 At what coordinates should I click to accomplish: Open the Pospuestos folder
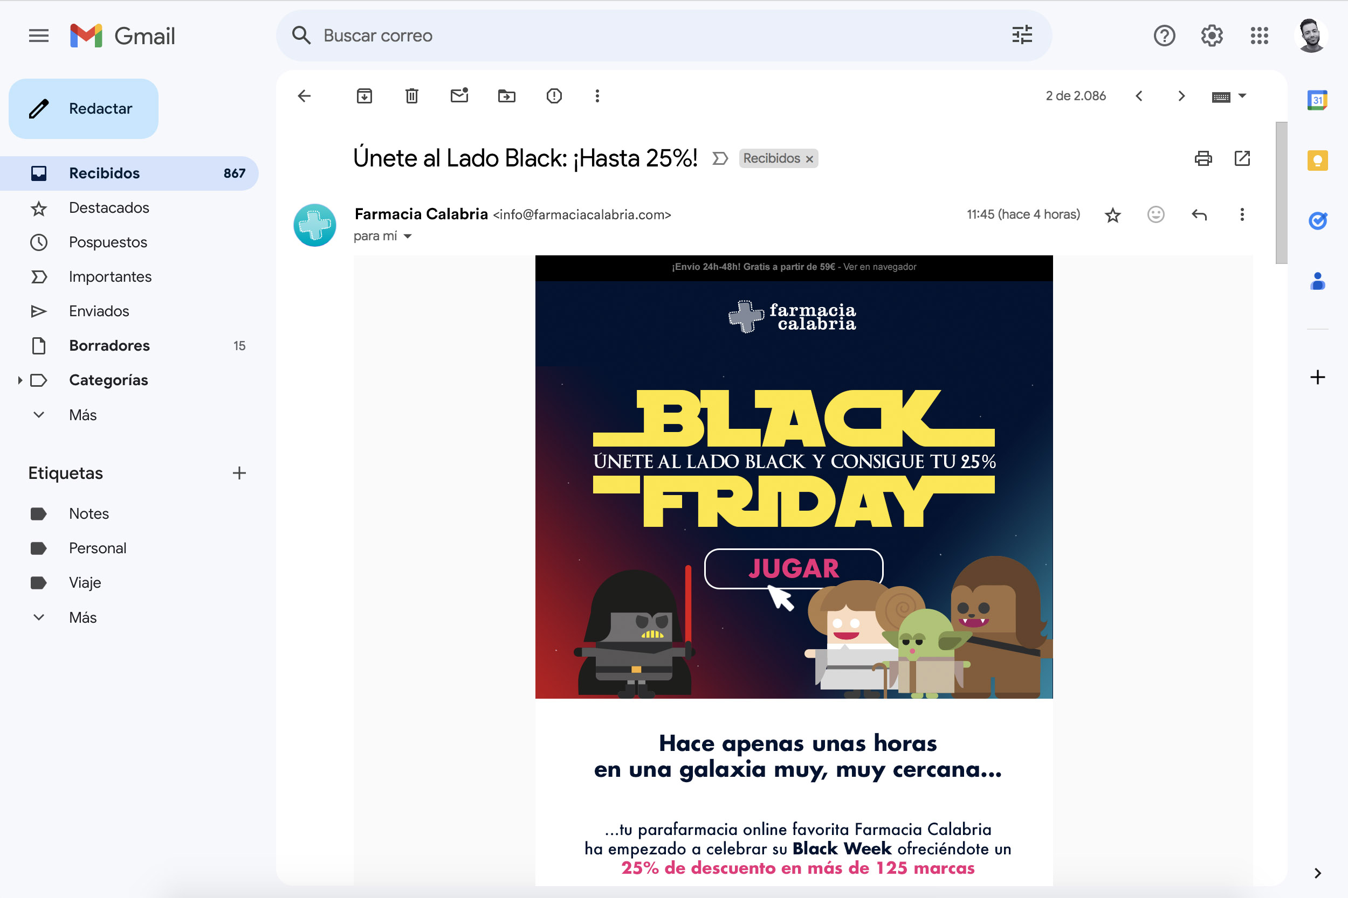coord(129,242)
